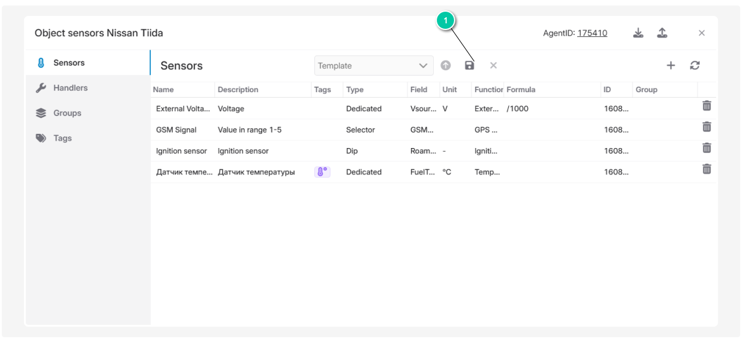Click the download icon next to AgentID

point(639,33)
